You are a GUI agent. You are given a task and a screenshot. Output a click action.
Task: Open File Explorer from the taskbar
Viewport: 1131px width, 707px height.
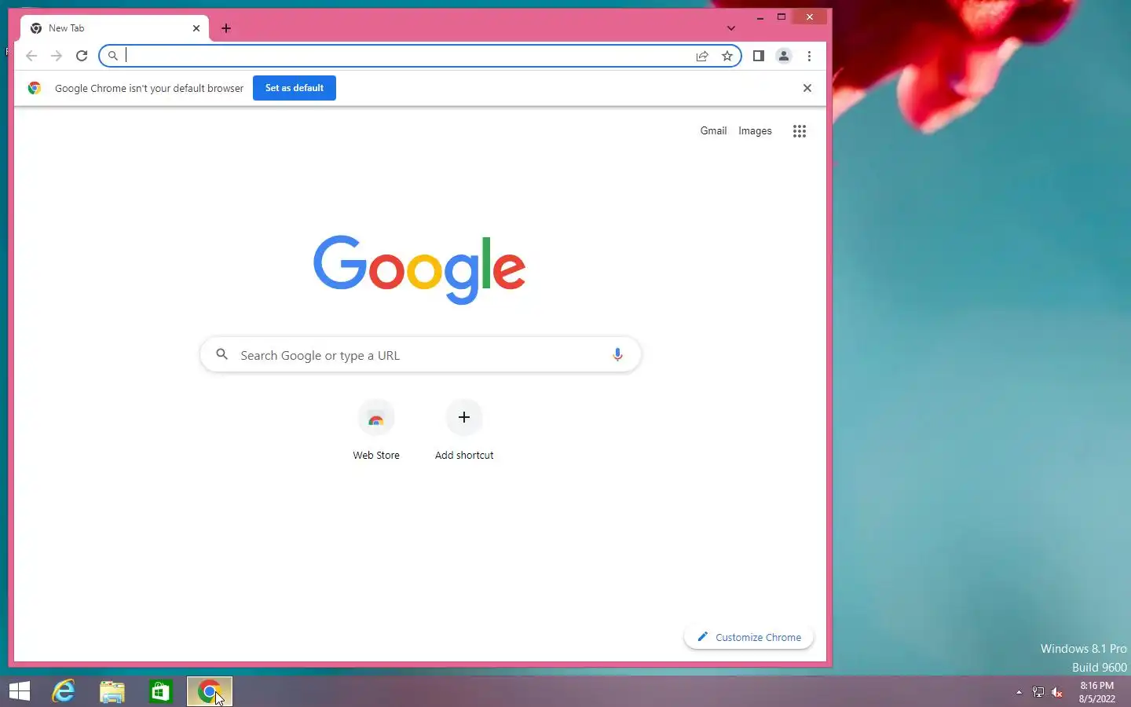112,691
